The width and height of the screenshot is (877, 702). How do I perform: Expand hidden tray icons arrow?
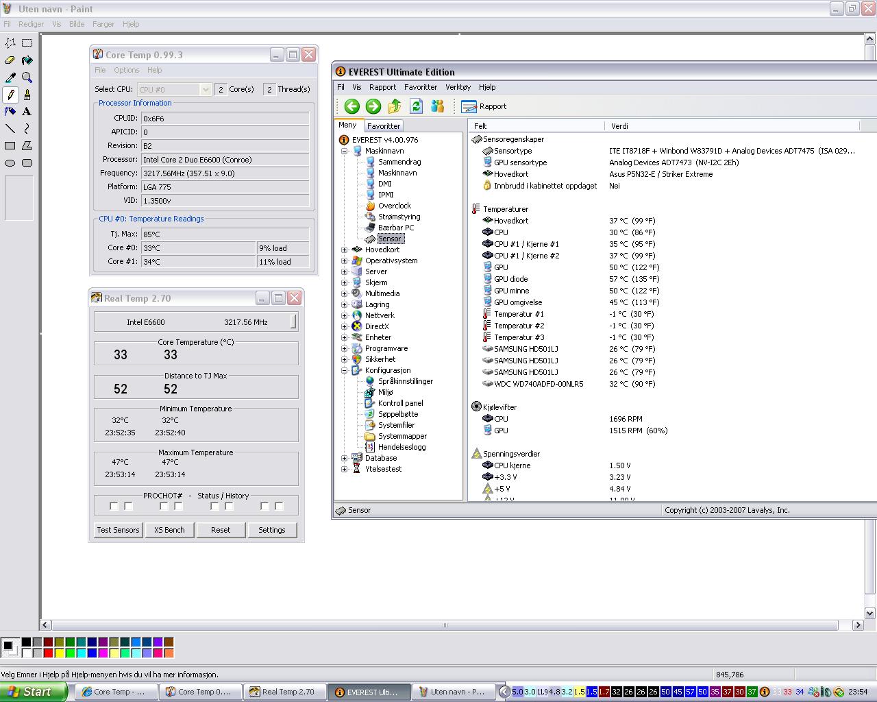tap(505, 692)
